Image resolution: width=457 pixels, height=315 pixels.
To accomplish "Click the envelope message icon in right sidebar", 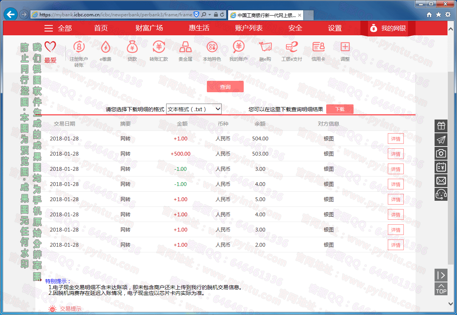I will point(441,180).
